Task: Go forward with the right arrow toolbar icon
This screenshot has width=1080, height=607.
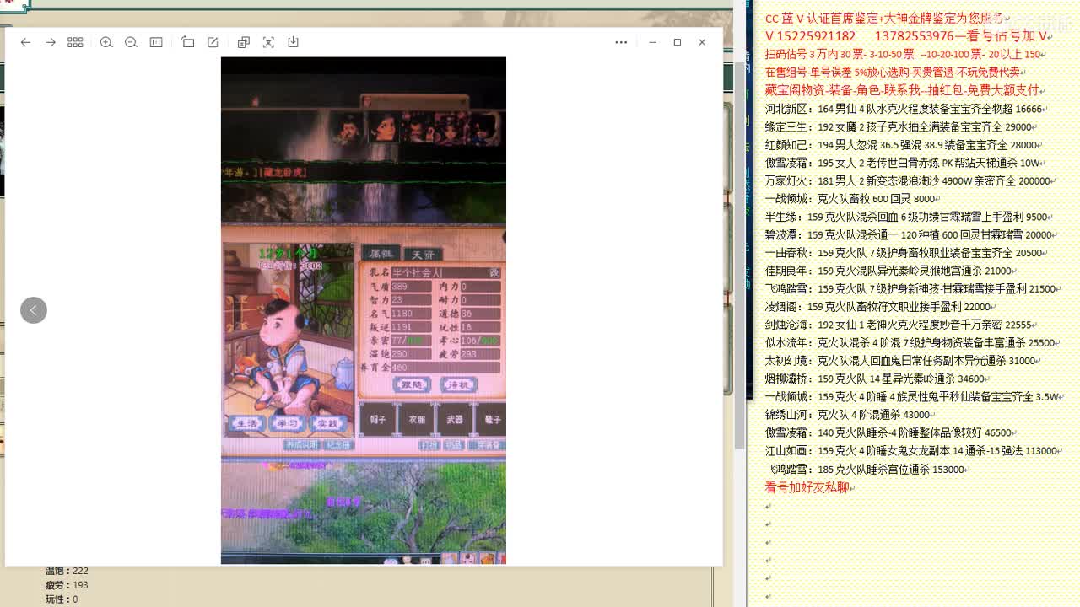Action: (x=51, y=42)
